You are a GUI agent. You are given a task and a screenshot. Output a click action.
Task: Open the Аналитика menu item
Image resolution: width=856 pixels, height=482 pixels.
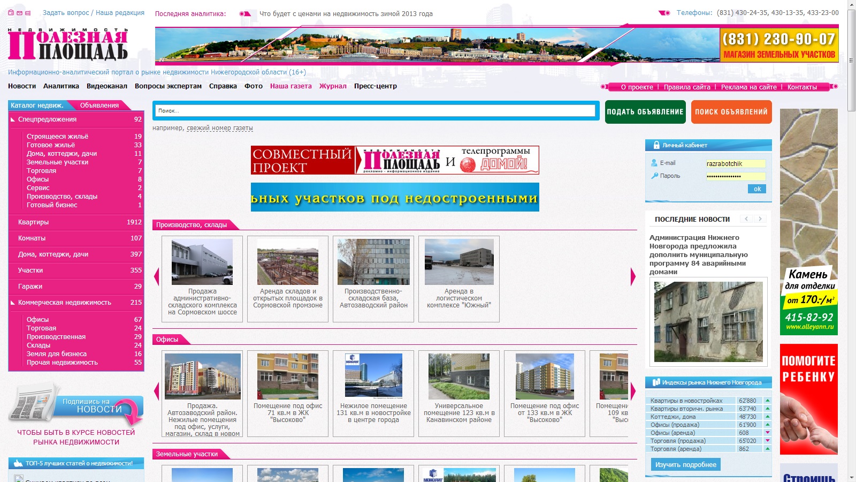point(61,86)
